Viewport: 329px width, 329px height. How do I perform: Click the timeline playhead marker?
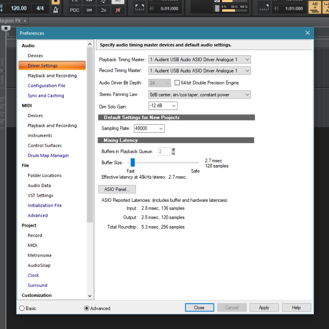click(6, 28)
